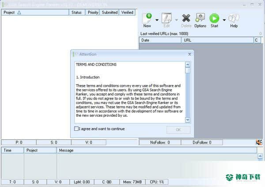Click the Date column header
The width and height of the screenshot is (265, 187).
pyautogui.click(x=160, y=40)
